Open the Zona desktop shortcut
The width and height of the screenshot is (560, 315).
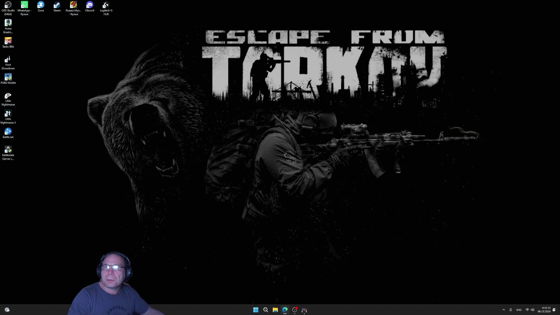point(41,7)
